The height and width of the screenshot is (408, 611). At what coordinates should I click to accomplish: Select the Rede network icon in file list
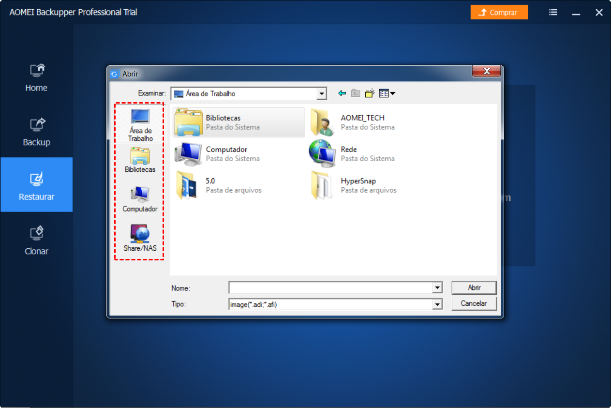[323, 153]
